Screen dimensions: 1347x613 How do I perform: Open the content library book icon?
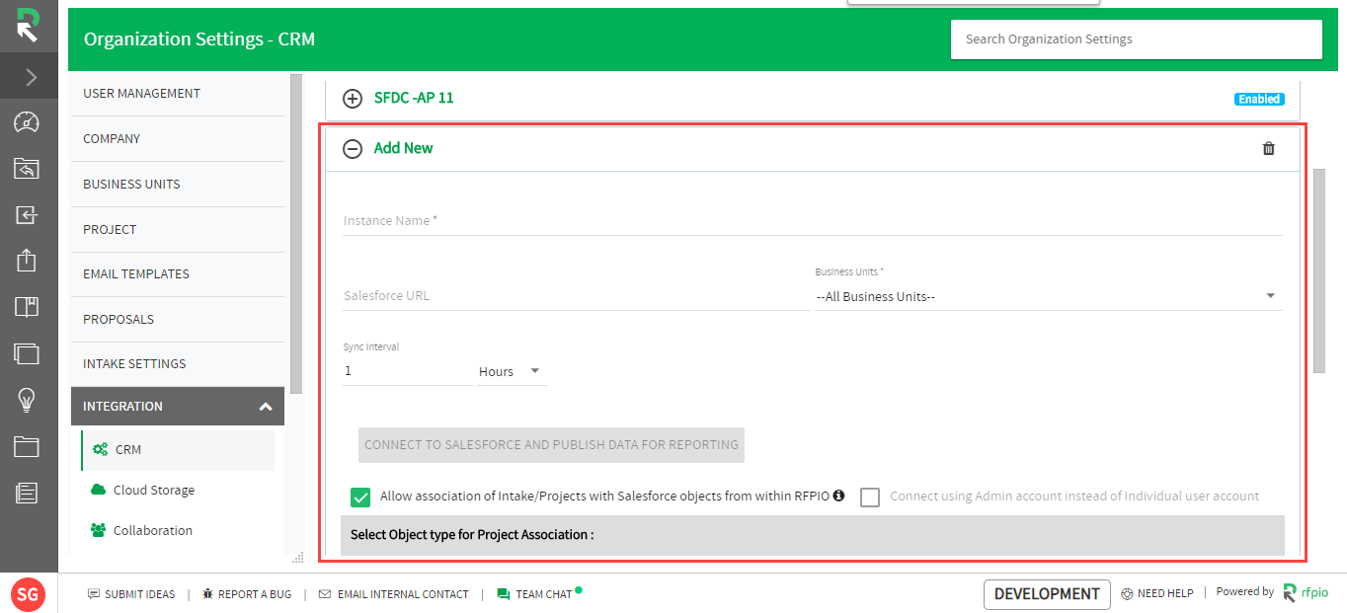coord(27,307)
